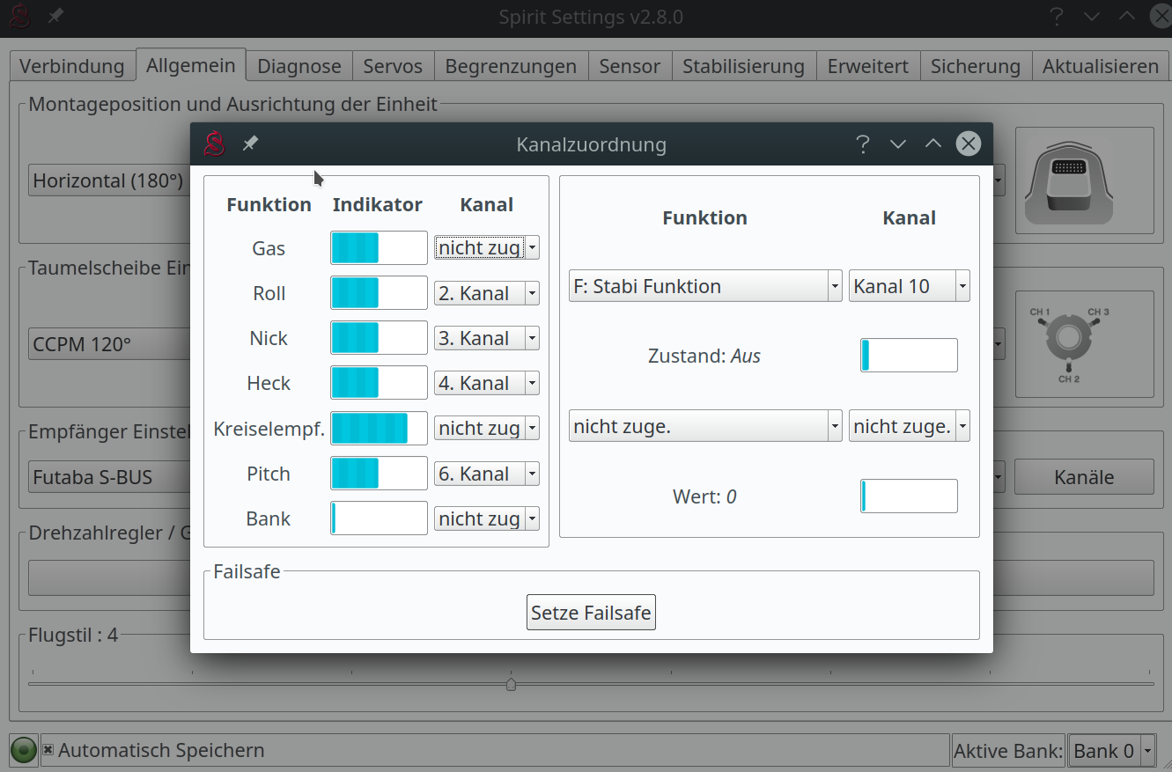
Task: Open the Gas channel dropdown
Action: (x=486, y=248)
